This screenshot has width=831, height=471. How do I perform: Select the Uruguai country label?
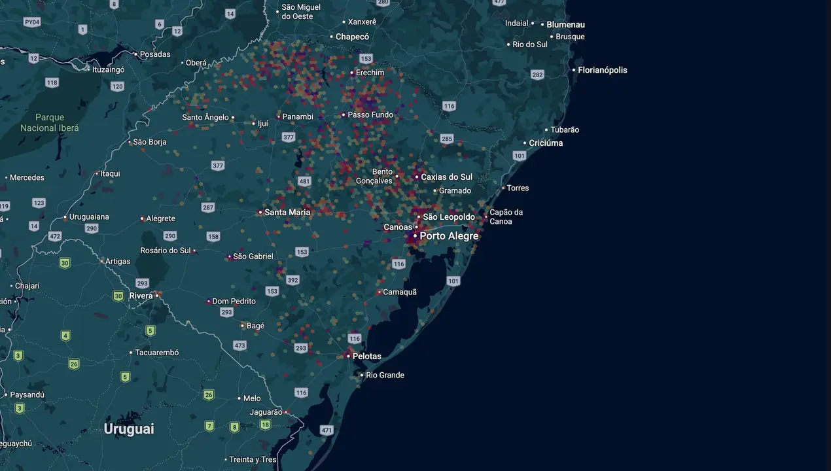(x=129, y=429)
